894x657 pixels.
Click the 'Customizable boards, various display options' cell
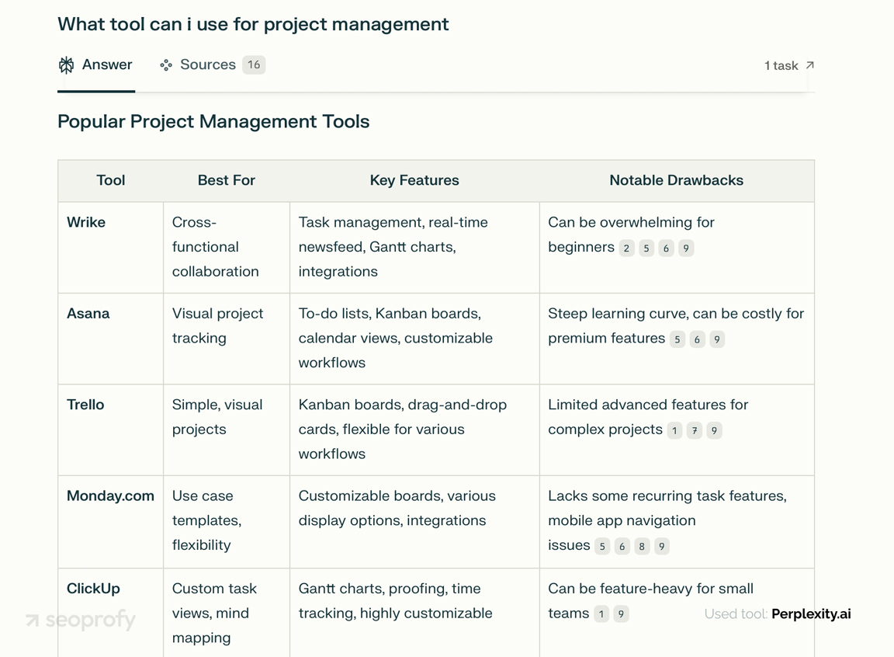(x=414, y=522)
